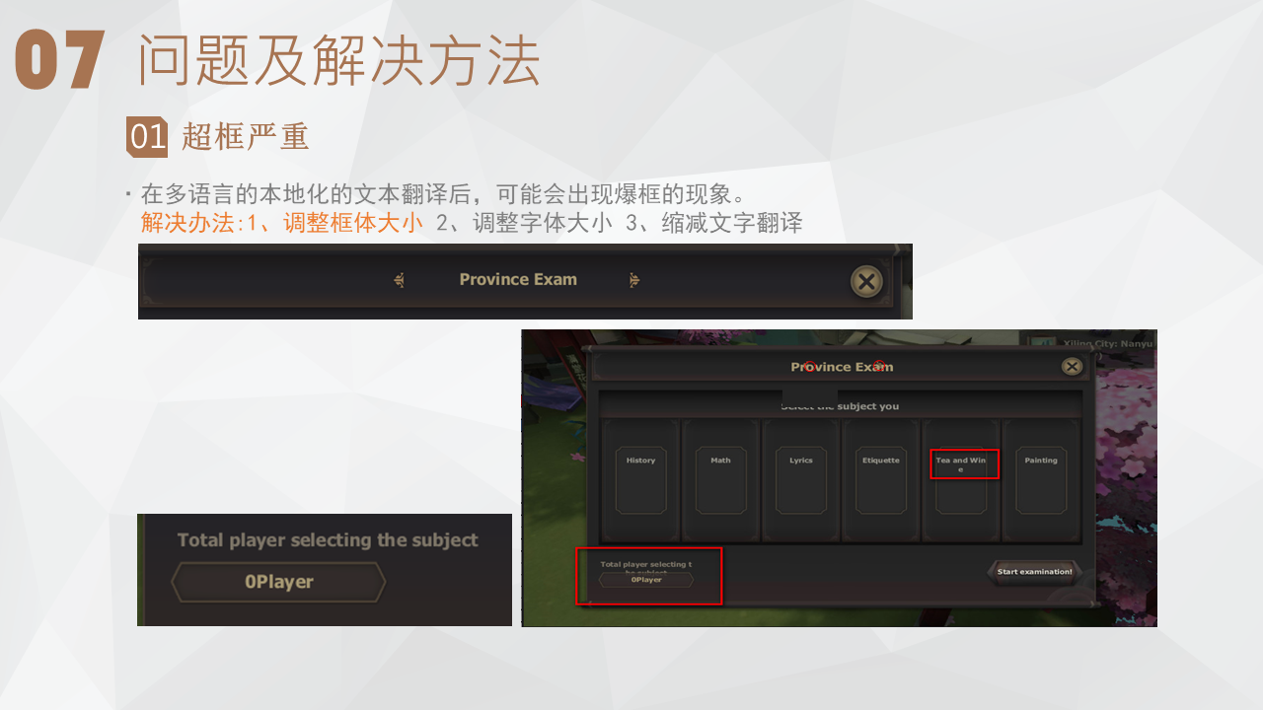Click the right ornament beside the Province Exam title
The height and width of the screenshot is (710, 1263).
tap(634, 280)
